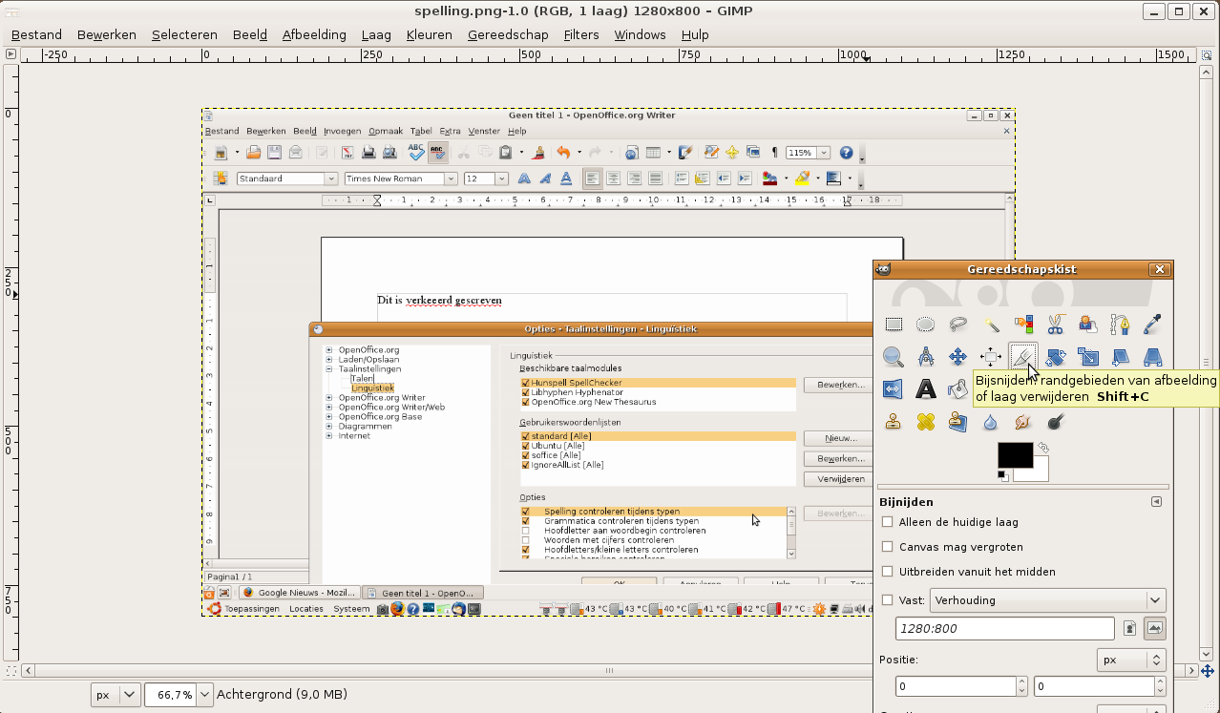This screenshot has width=1220, height=713.
Task: Select the Scissors Select tool
Action: 1056,325
